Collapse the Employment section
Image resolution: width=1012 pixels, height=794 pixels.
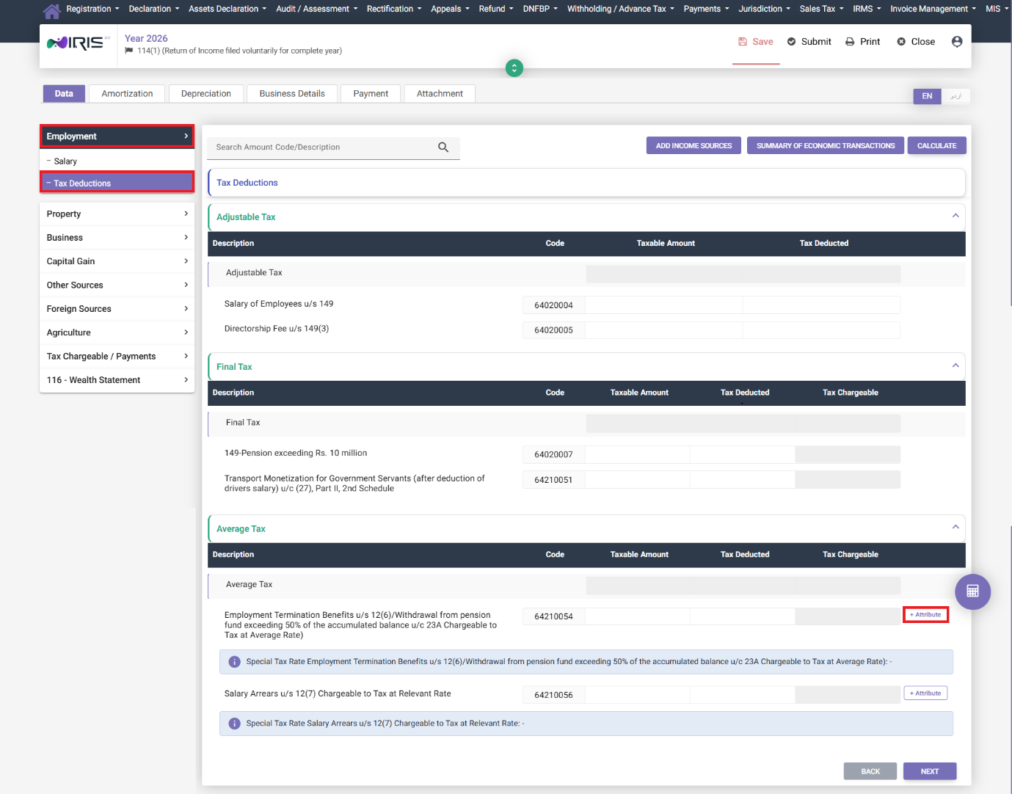click(x=117, y=136)
